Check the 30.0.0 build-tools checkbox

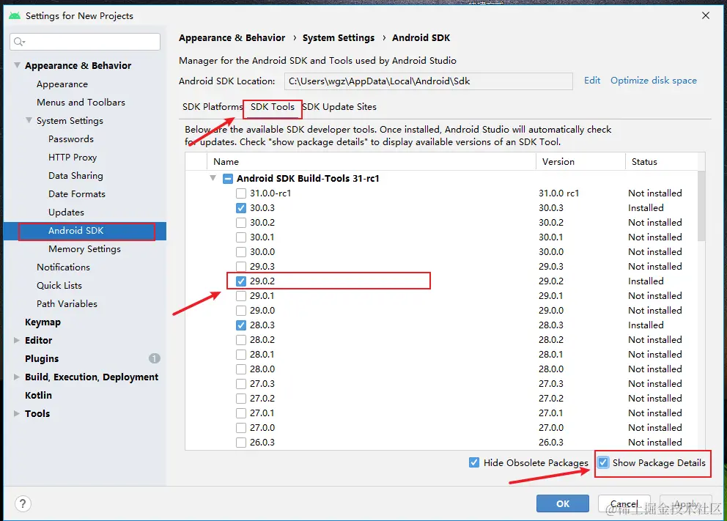pos(241,252)
